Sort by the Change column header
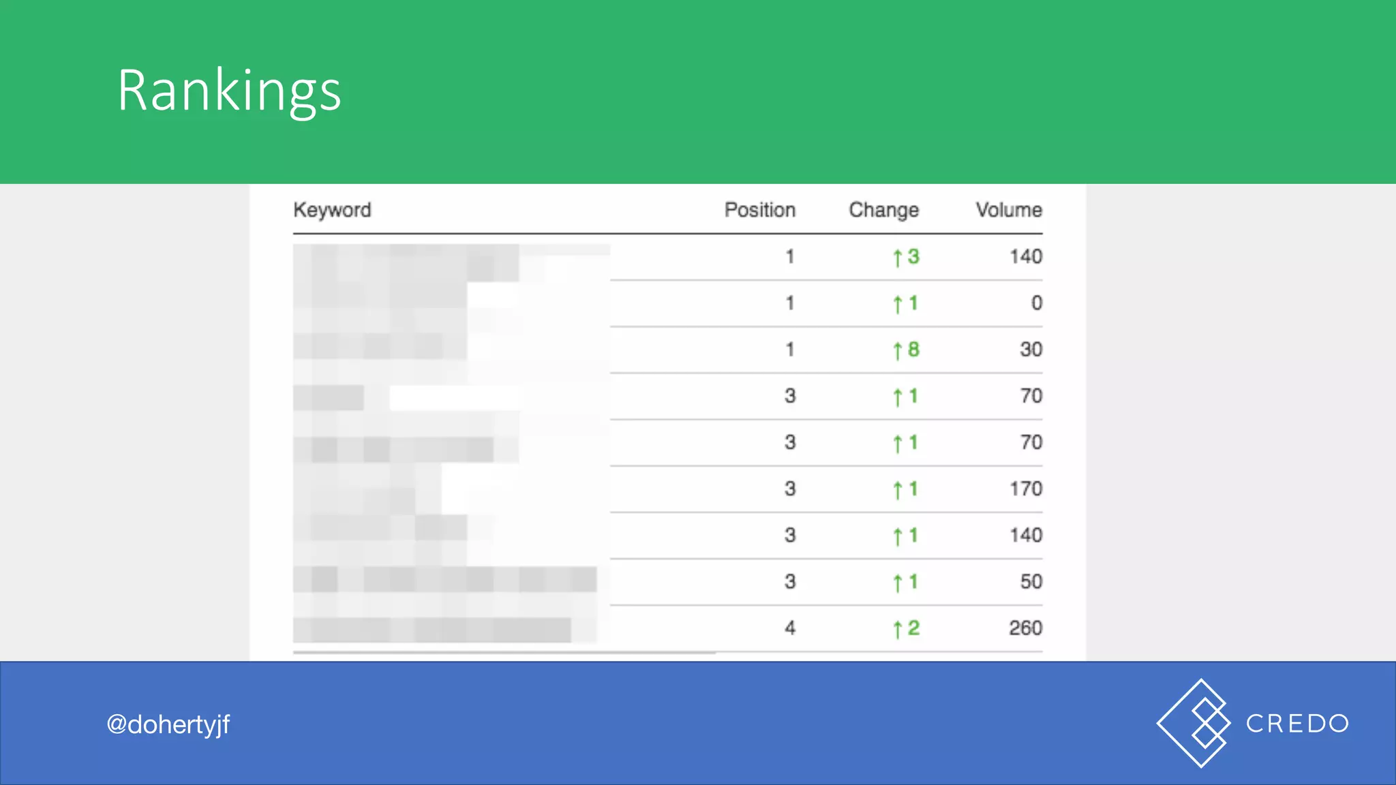The width and height of the screenshot is (1396, 785). coord(883,210)
